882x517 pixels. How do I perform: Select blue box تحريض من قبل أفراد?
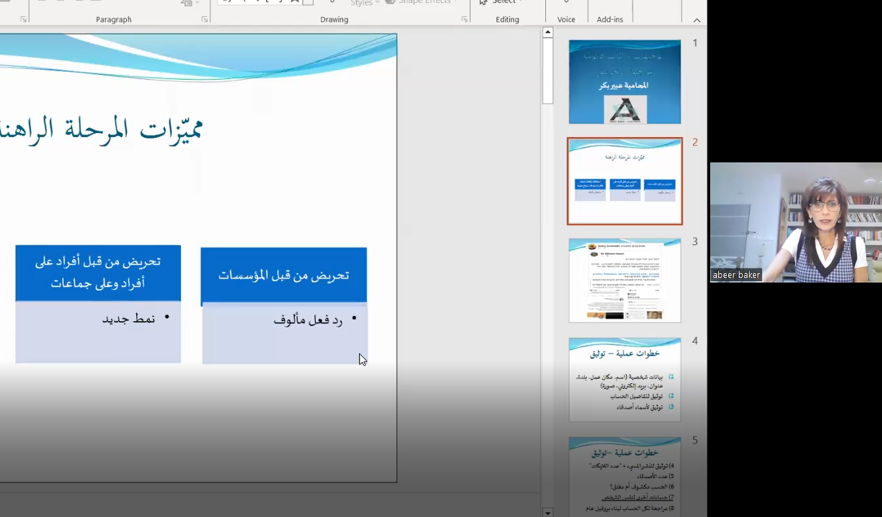[x=98, y=272]
